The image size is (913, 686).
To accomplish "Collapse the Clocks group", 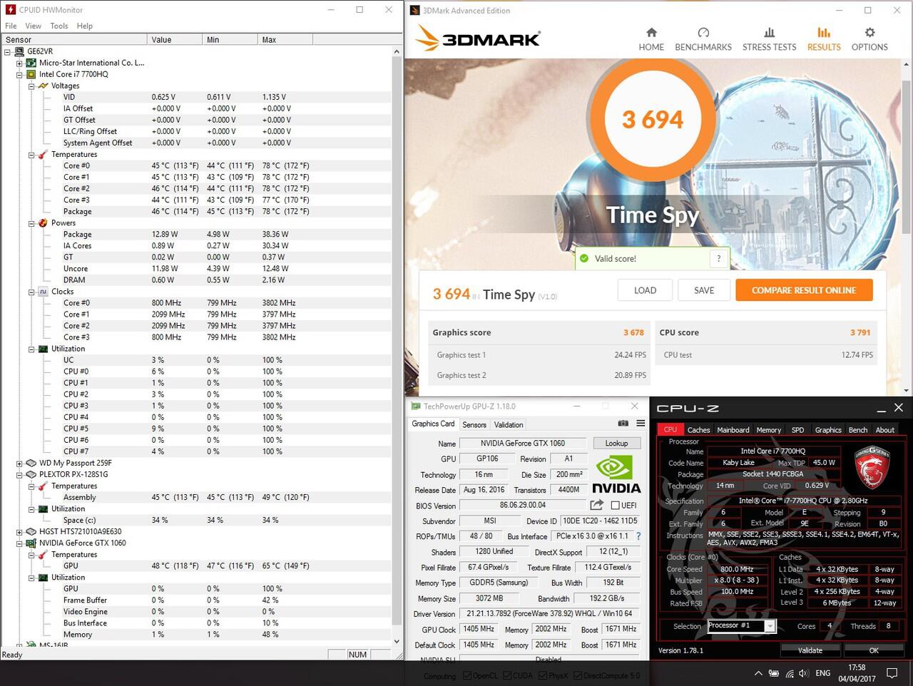I will click(x=31, y=292).
